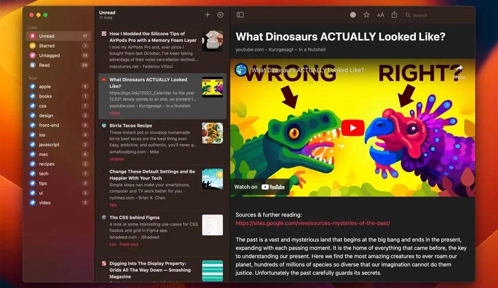Viewport: 498px width, 288px height.
Task: Toggle read status circle in toolbar
Action: pyautogui.click(x=353, y=15)
